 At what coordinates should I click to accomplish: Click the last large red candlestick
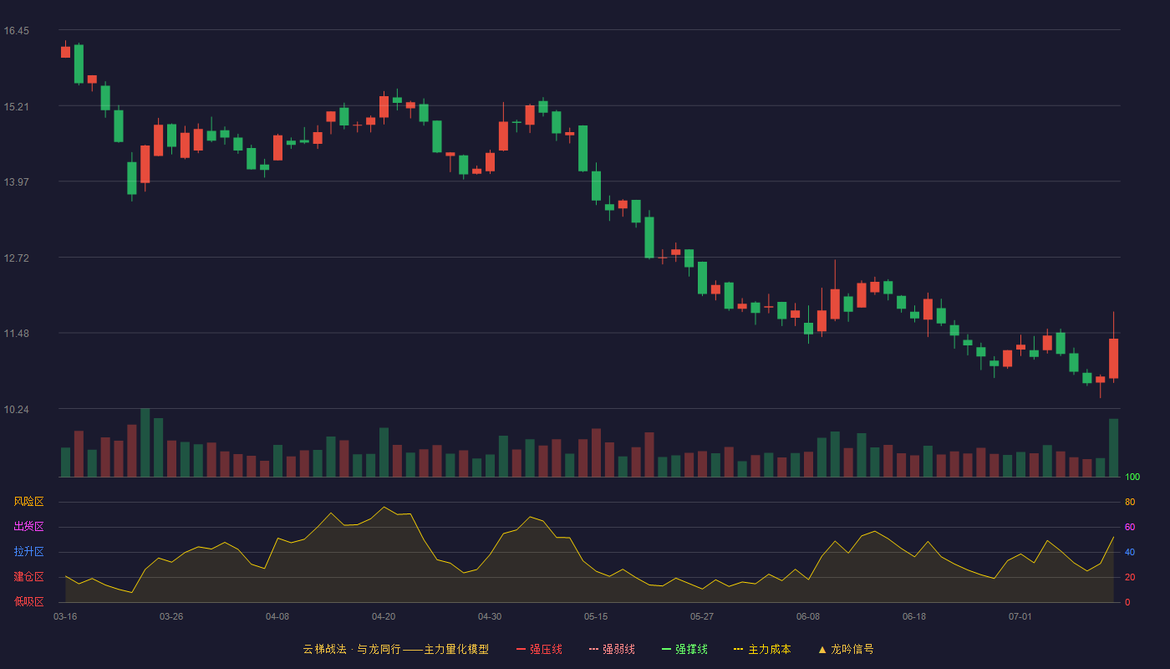[x=1113, y=359]
